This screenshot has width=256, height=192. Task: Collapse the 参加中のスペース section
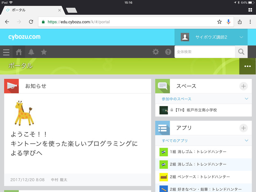coord(246,99)
